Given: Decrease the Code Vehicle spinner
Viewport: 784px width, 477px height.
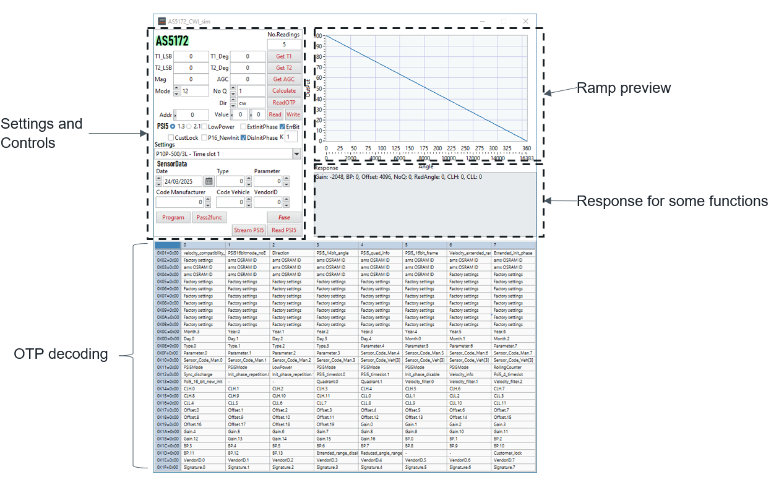Looking at the screenshot, I should pyautogui.click(x=249, y=205).
